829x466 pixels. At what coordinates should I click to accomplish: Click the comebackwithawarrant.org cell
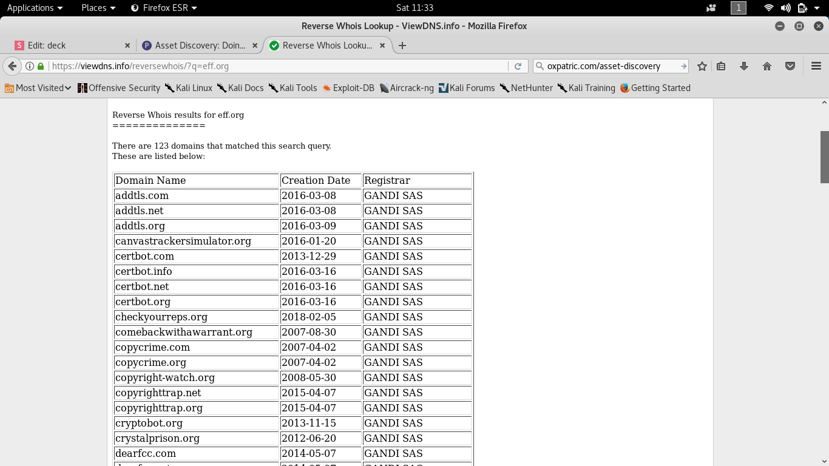pos(196,333)
